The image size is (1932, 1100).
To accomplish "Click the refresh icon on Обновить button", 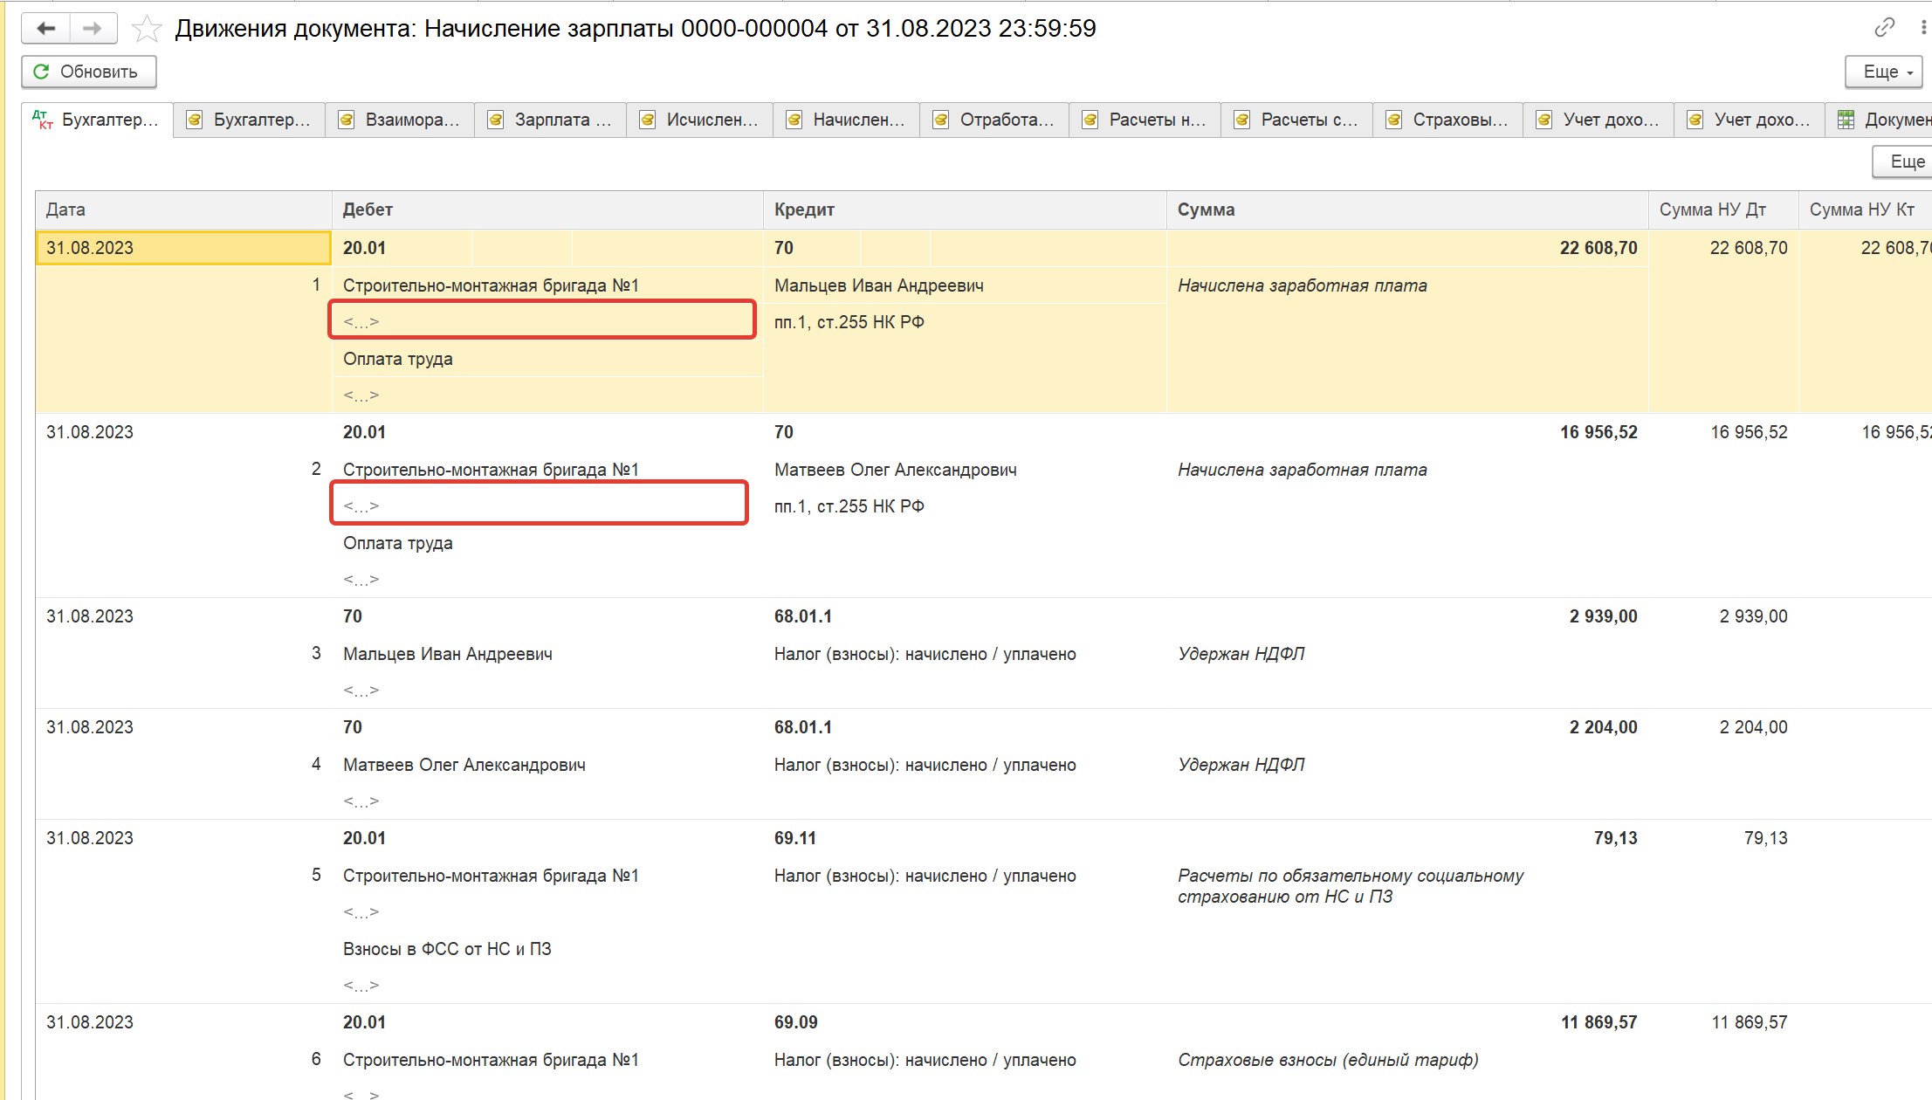I will (41, 72).
